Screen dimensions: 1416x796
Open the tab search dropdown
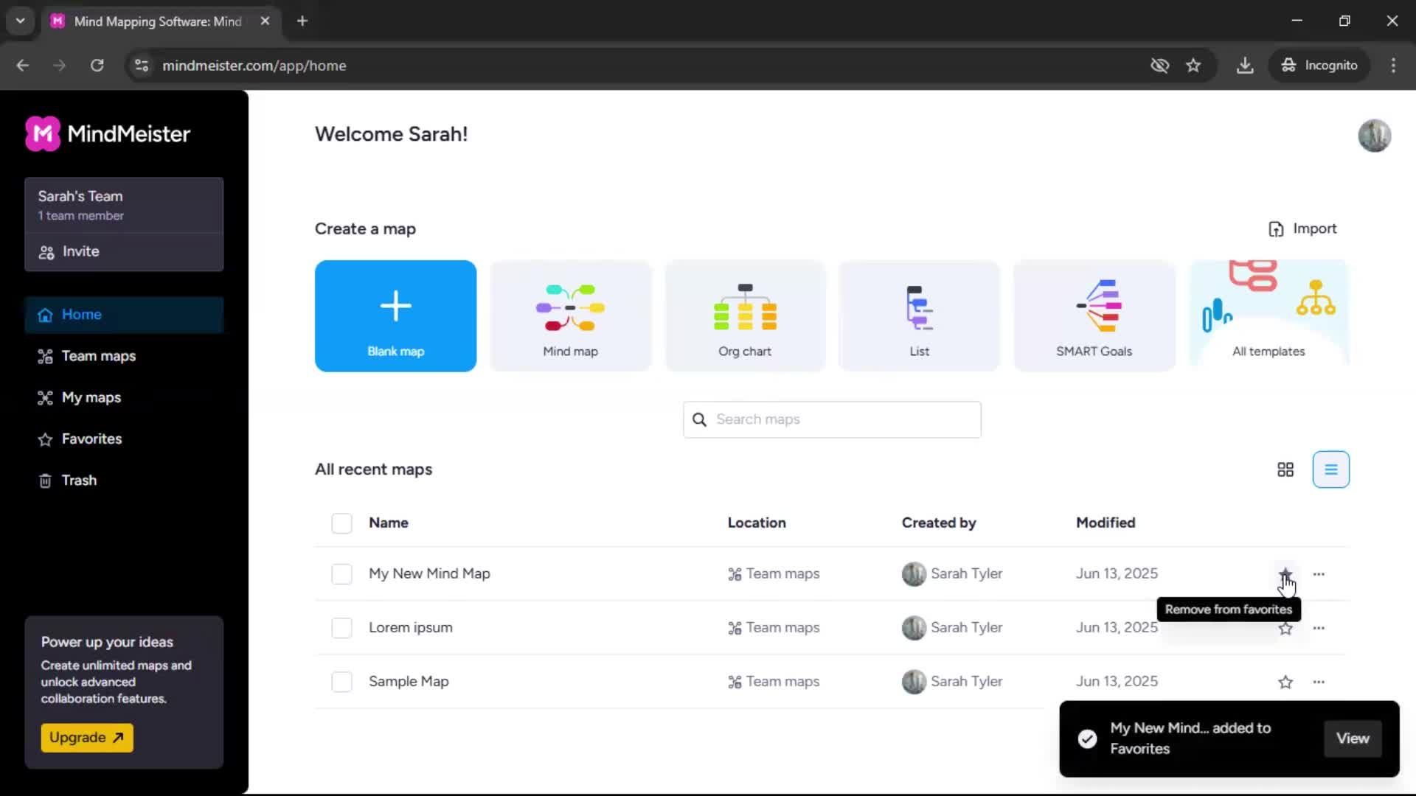point(20,21)
